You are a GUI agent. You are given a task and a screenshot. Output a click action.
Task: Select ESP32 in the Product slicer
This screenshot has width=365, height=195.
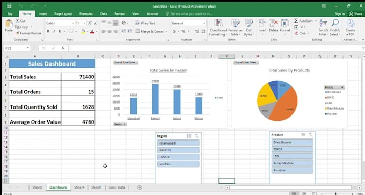coord(293,149)
